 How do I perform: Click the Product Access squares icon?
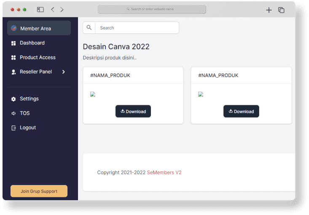13,57
